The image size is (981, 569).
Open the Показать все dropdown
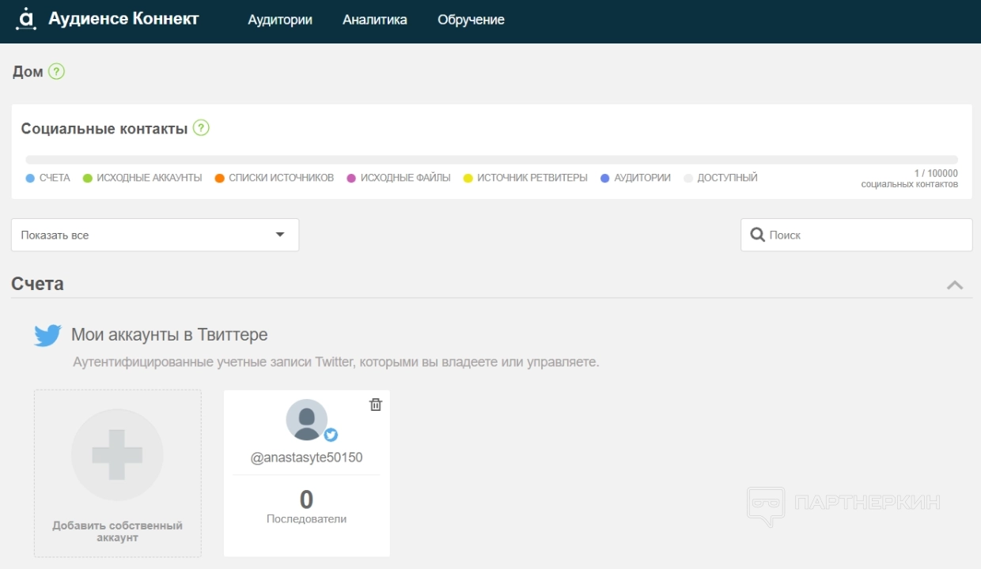(155, 235)
